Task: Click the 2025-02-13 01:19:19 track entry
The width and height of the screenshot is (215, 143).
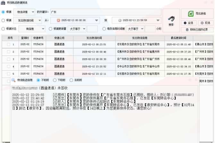Action: [74, 102]
